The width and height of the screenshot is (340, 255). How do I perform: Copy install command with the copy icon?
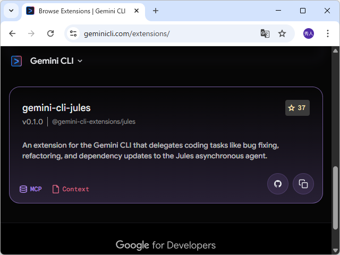coord(303,184)
